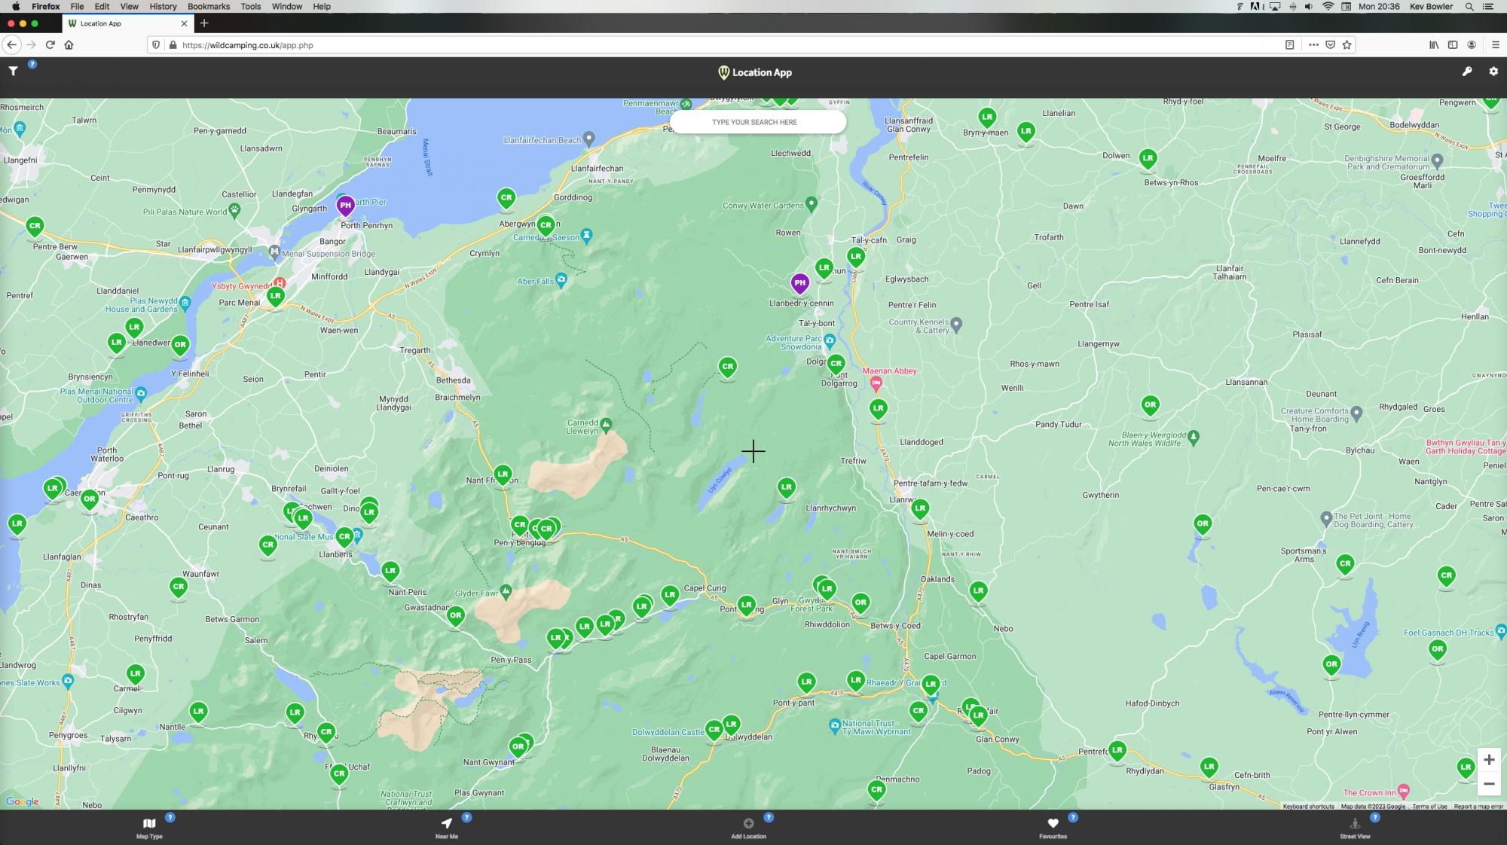
Task: Click the search field labeled TYPE YOUR SEARCH HERE
Action: 757,121
